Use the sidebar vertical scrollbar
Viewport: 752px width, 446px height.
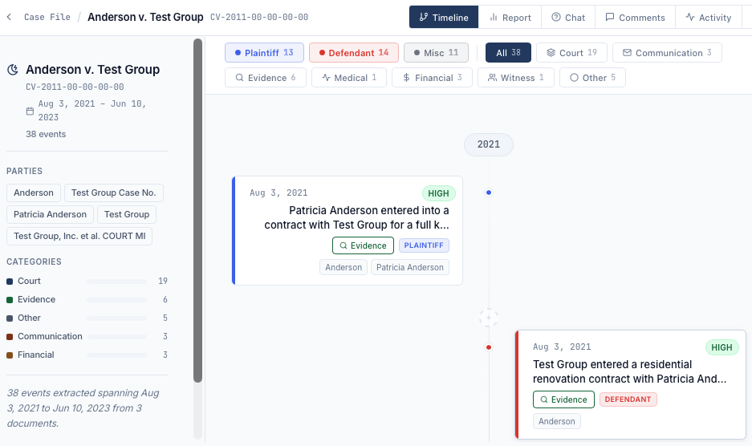point(197,211)
